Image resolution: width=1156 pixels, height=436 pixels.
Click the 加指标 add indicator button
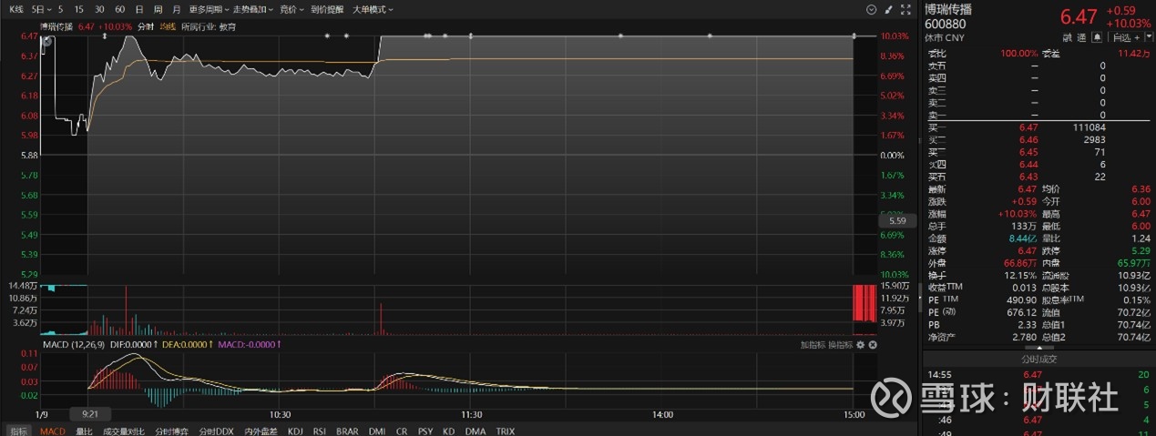(x=813, y=345)
